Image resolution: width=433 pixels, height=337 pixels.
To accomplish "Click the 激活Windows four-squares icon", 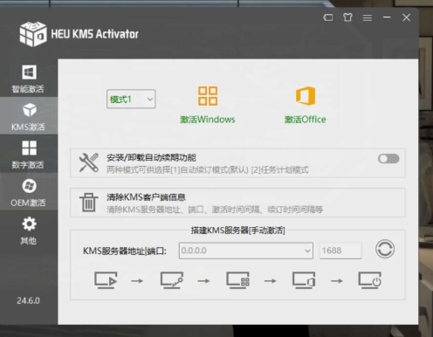I will click(208, 96).
